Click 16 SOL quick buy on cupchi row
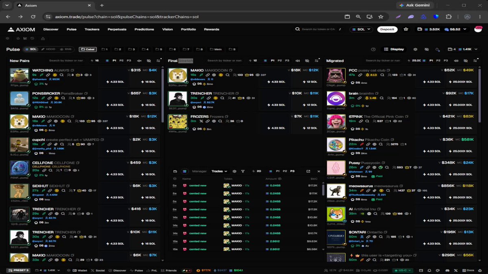The image size is (488, 274). point(147,151)
